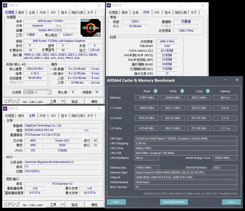The height and width of the screenshot is (211, 245).
Task: Click the Copy info icon in AIDA64
Action: coord(208,91)
